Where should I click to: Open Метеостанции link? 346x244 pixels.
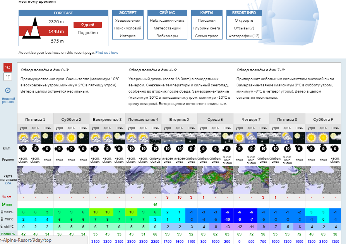tap(167, 28)
